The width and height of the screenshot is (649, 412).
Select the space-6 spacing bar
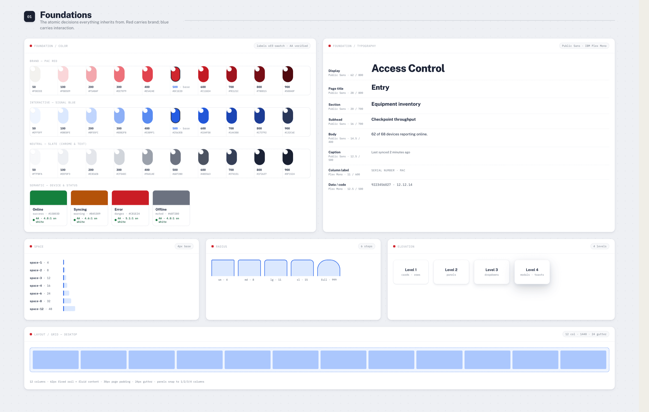tap(66, 293)
